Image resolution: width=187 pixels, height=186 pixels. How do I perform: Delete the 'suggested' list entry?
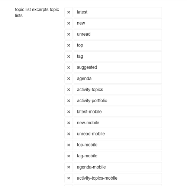68,67
